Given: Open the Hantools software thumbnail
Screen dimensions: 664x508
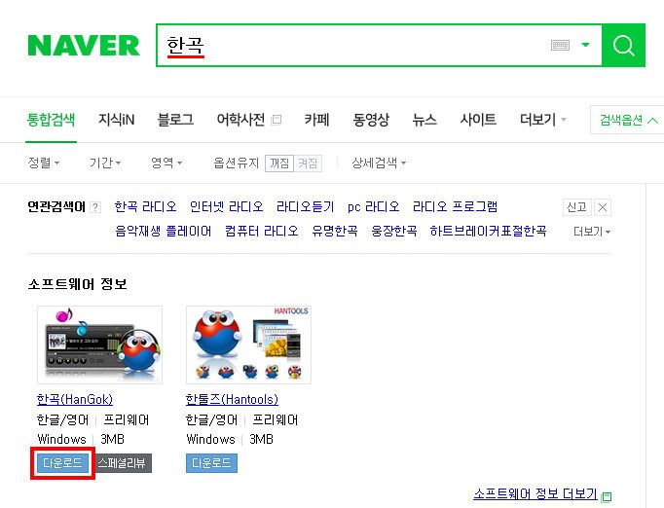Looking at the screenshot, I should pyautogui.click(x=248, y=345).
